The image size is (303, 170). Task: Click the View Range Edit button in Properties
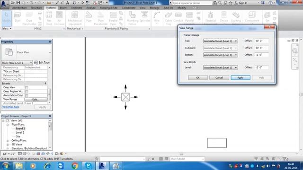(36, 100)
